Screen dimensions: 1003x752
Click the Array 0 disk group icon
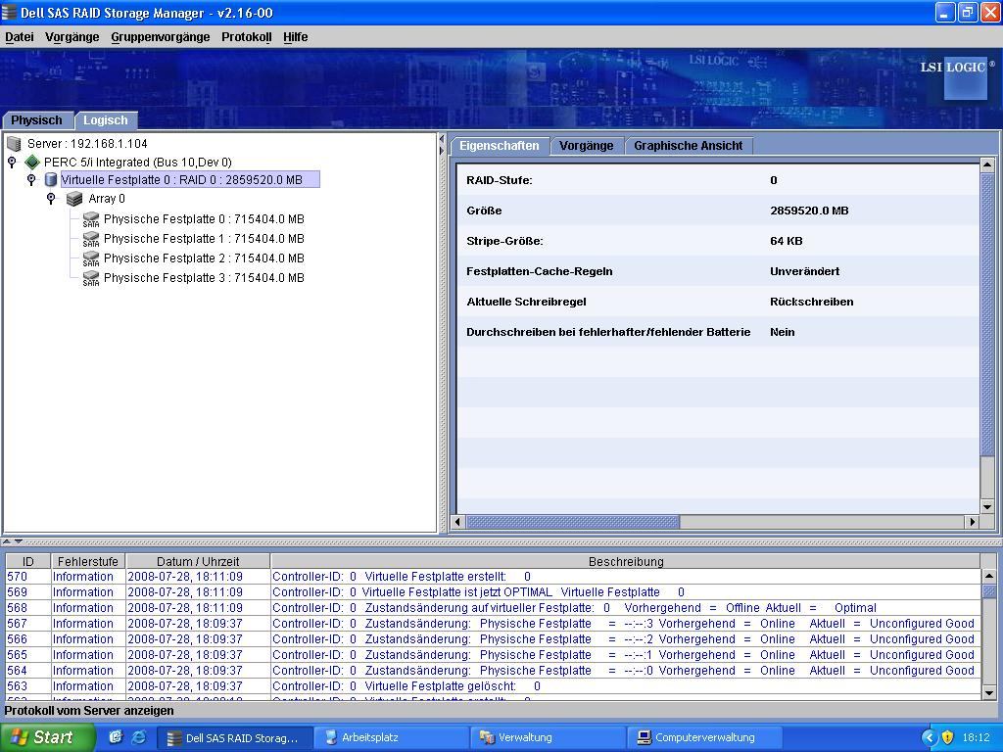(x=74, y=199)
